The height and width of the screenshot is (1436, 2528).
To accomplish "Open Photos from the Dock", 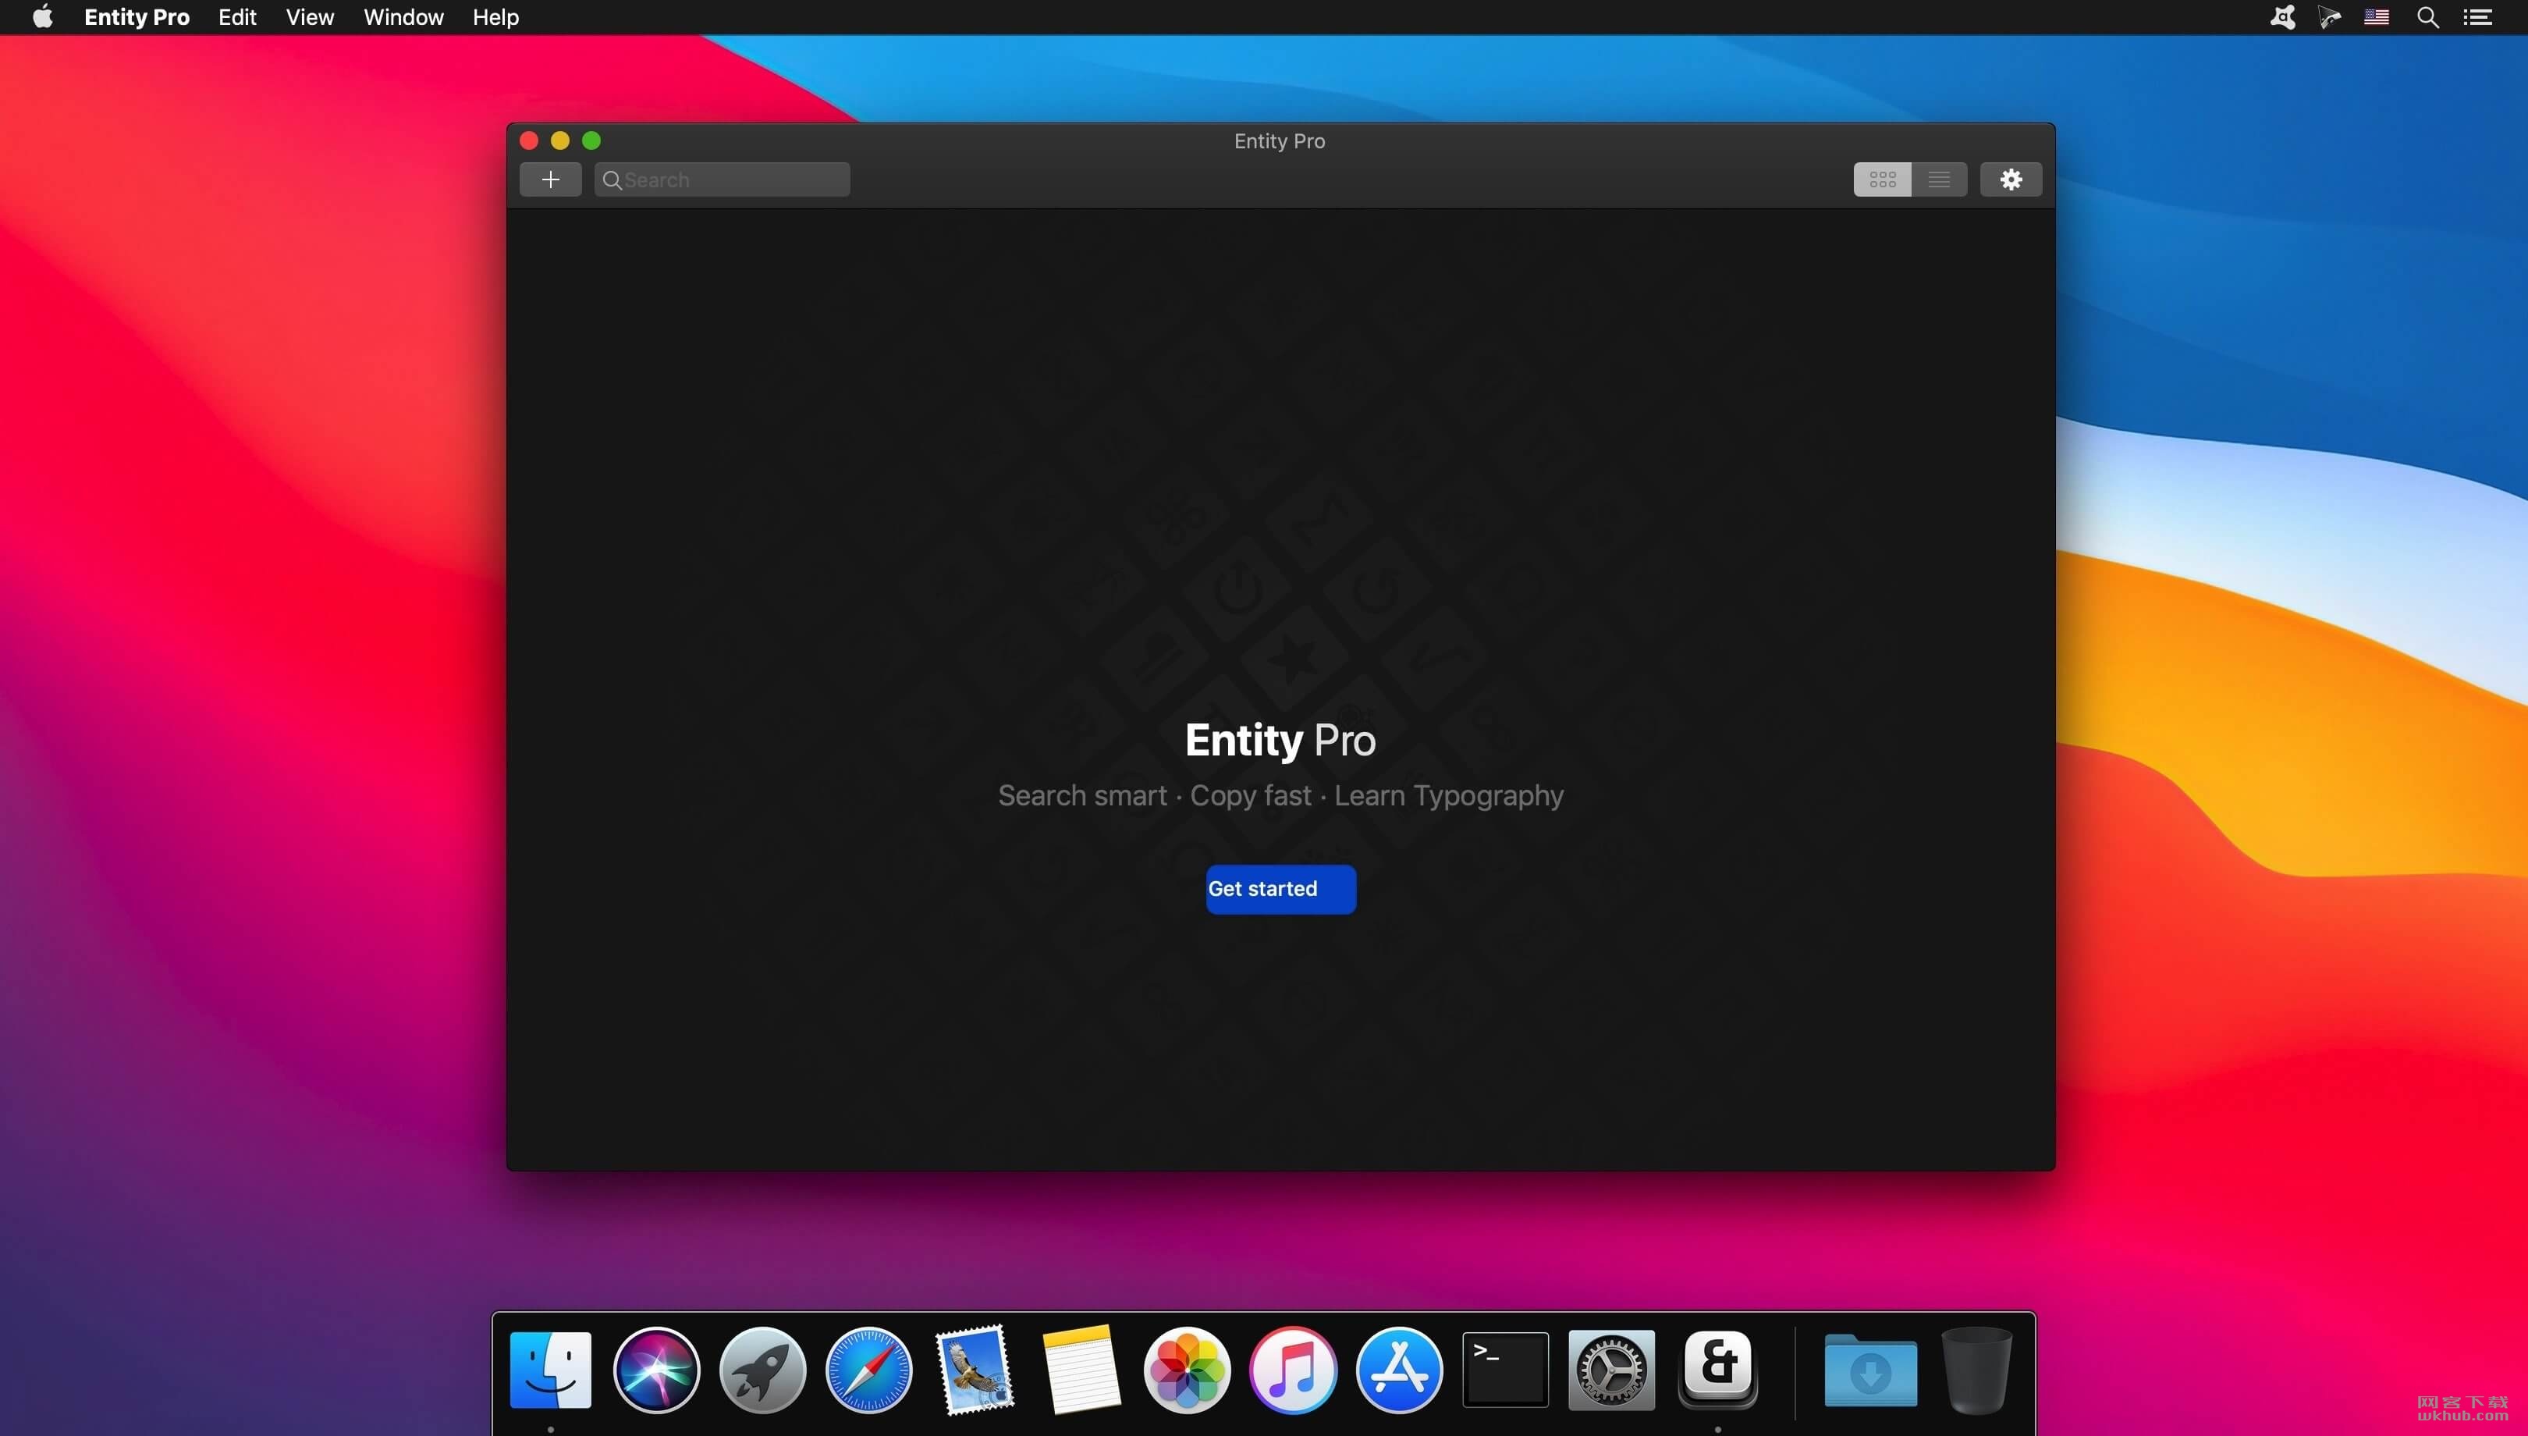I will point(1187,1369).
